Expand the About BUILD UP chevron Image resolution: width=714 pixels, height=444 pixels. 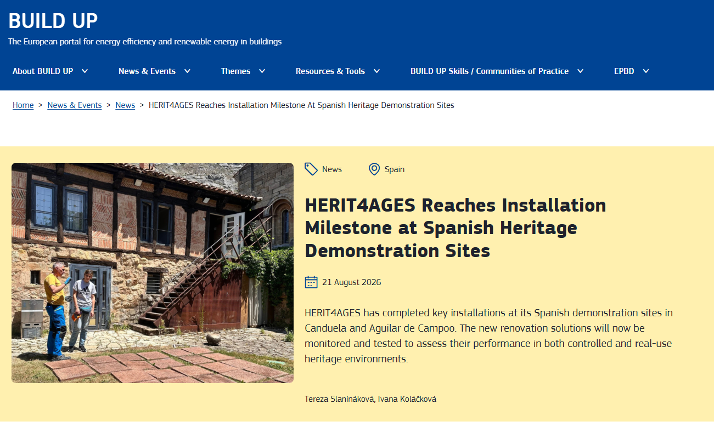pyautogui.click(x=85, y=71)
